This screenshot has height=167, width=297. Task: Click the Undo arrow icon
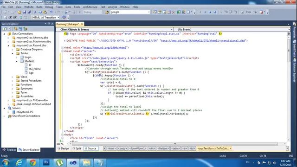(x=51, y=12)
